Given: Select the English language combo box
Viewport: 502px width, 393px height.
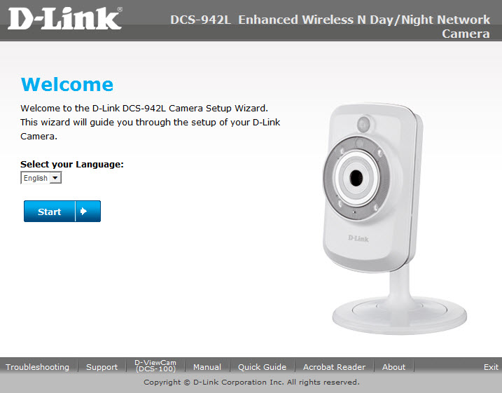Looking at the screenshot, I should coord(41,178).
